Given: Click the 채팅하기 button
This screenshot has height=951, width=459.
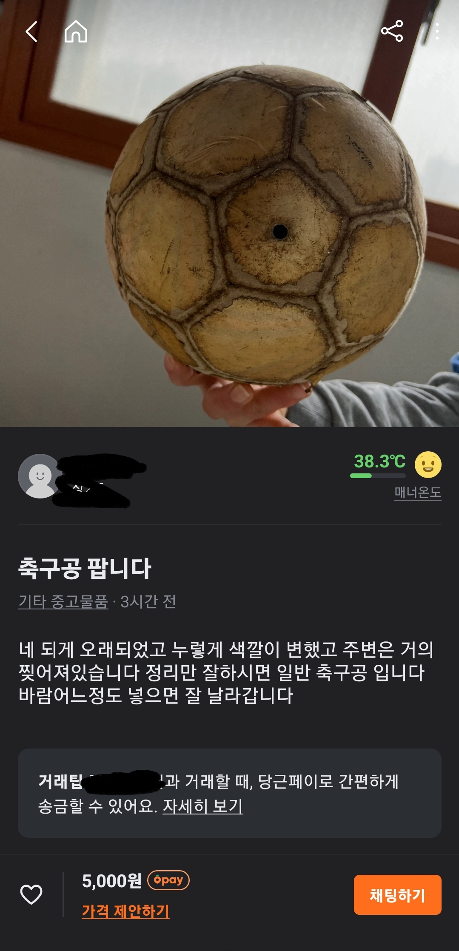Looking at the screenshot, I should click(x=397, y=895).
